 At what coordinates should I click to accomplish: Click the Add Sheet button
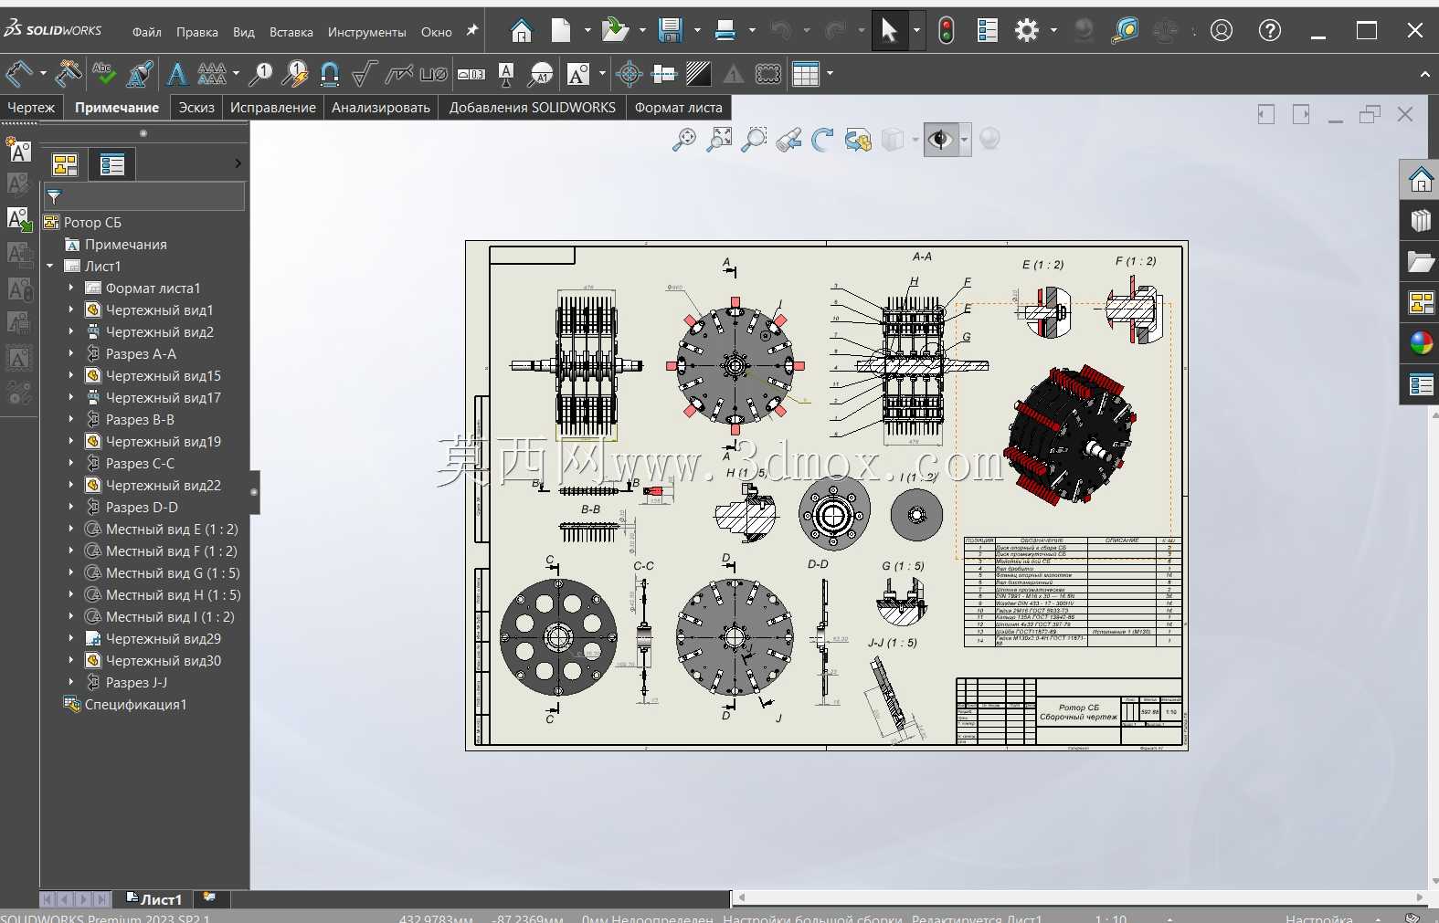pyautogui.click(x=210, y=898)
